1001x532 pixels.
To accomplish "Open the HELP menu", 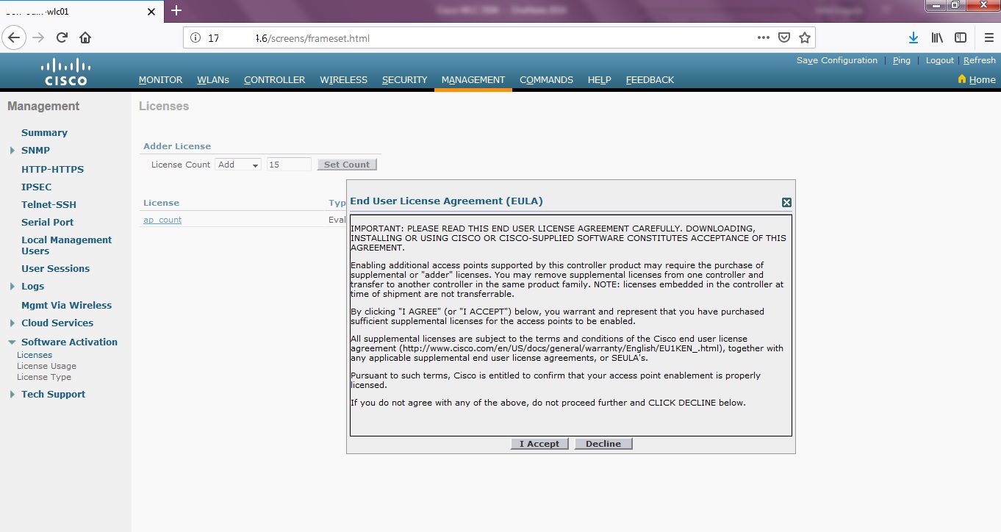I will (599, 79).
